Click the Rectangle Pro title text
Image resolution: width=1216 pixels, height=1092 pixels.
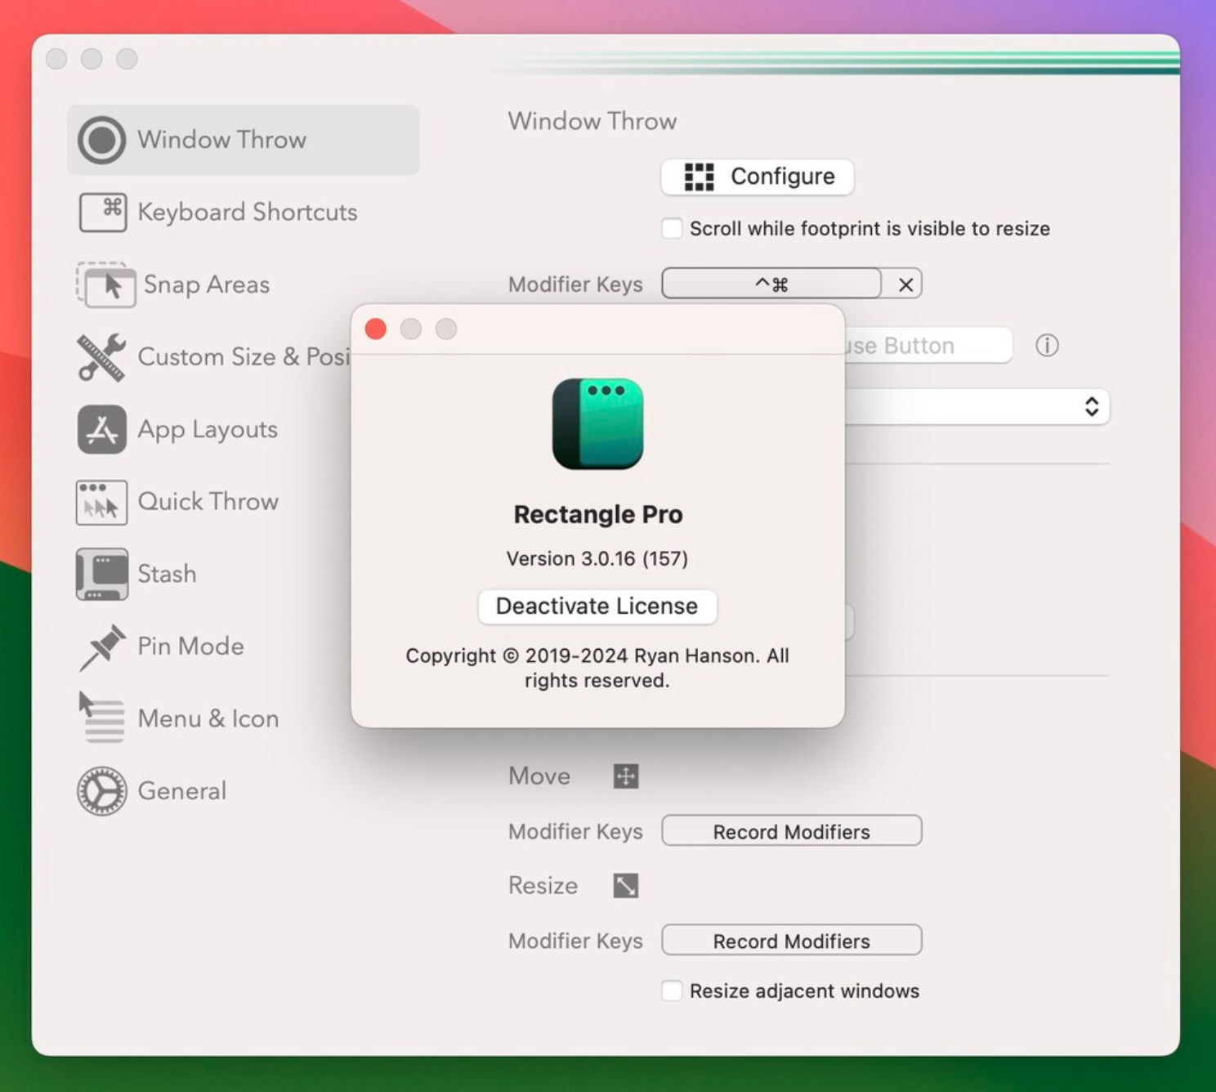(x=598, y=514)
